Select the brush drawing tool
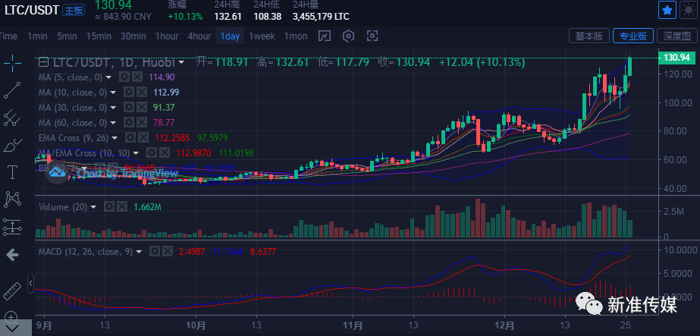The width and height of the screenshot is (700, 336). coord(12,145)
